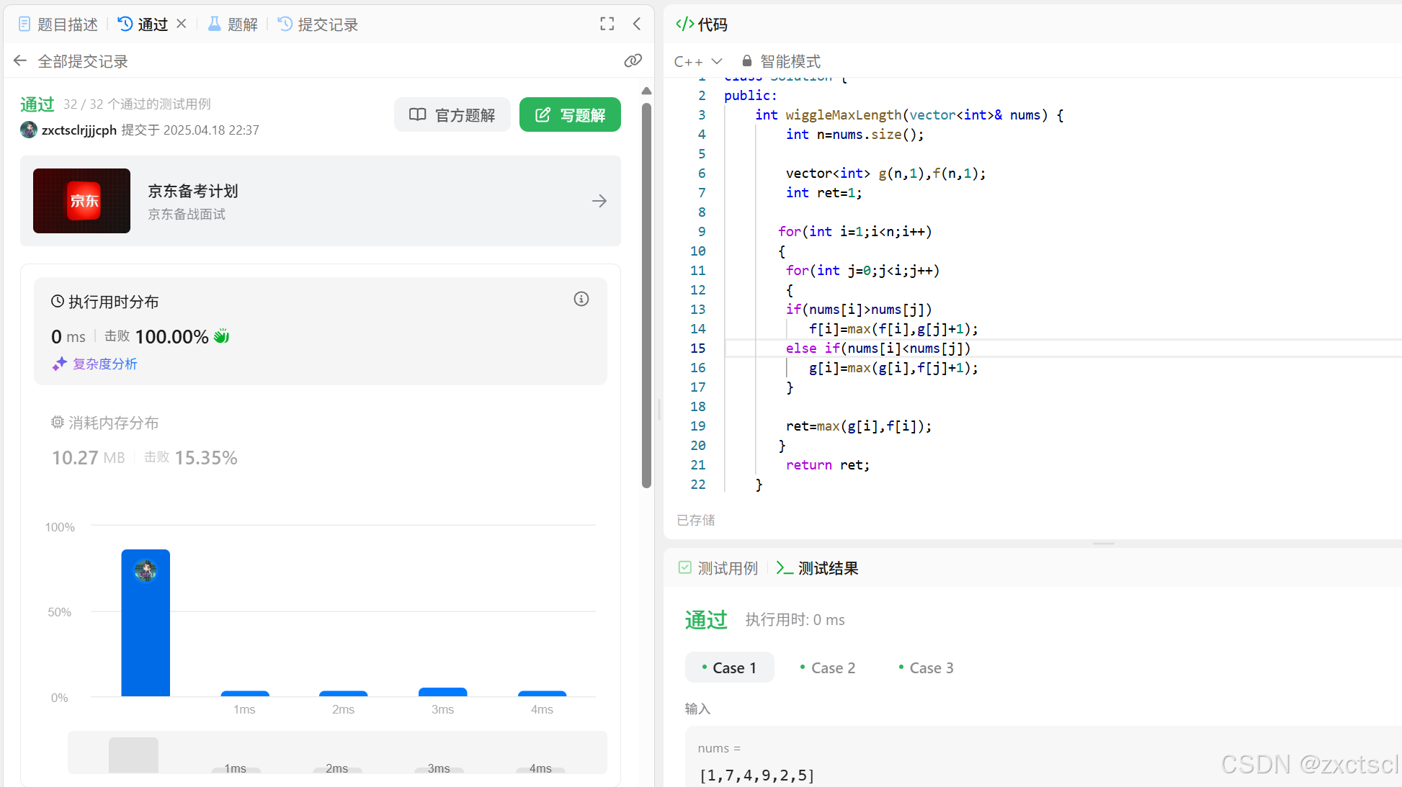Image resolution: width=1402 pixels, height=787 pixels.
Task: Go back to all submissions arrow
Action: pyautogui.click(x=20, y=61)
